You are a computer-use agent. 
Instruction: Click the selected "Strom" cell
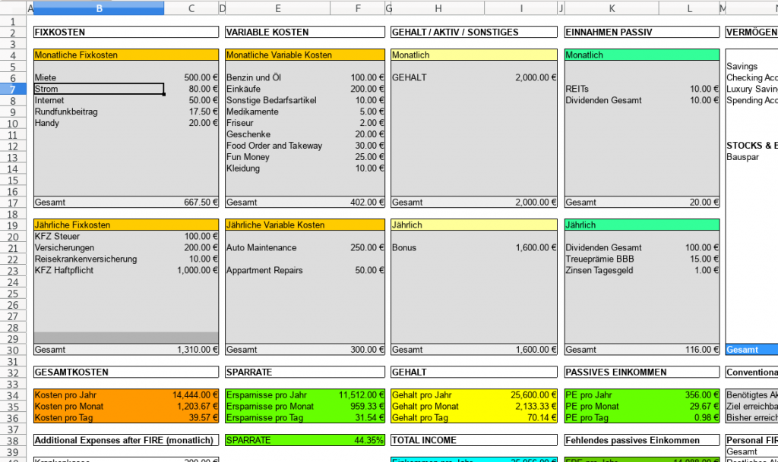tap(99, 89)
